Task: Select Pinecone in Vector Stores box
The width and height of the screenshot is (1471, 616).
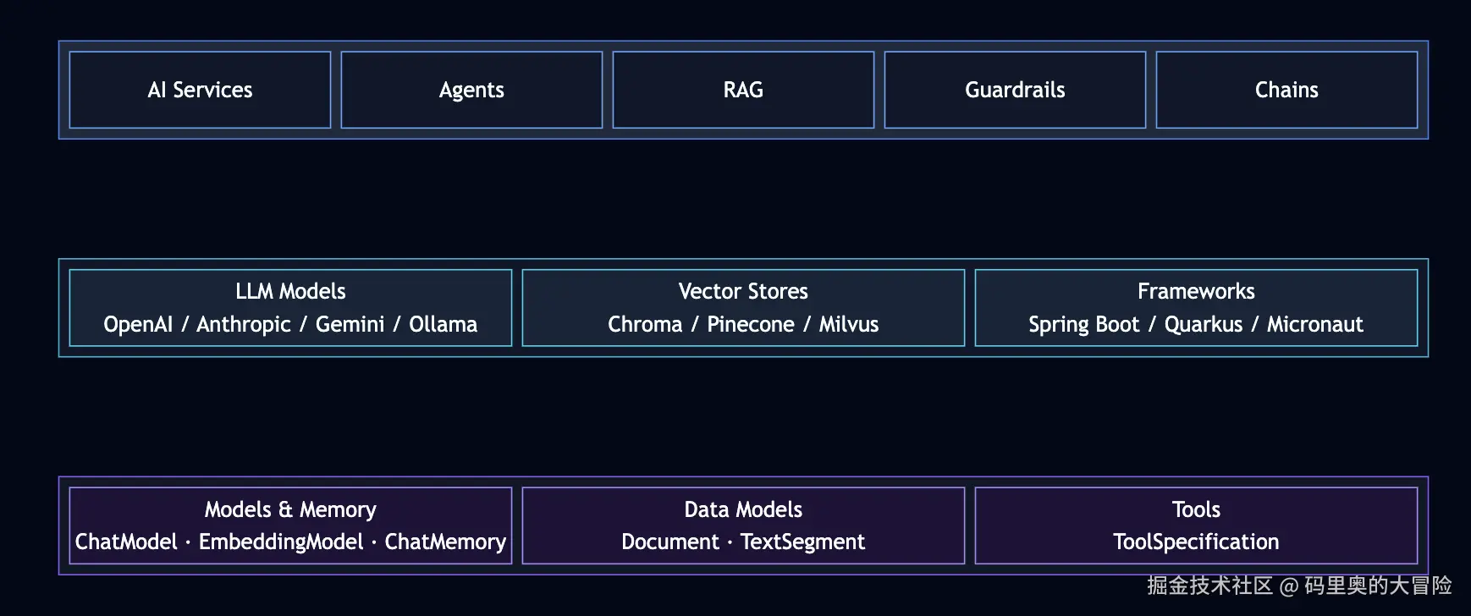Action: click(x=751, y=324)
